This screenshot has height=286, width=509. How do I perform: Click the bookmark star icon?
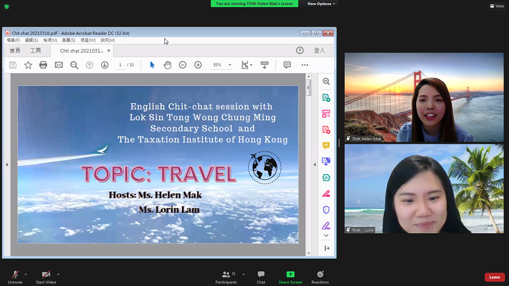(x=28, y=65)
